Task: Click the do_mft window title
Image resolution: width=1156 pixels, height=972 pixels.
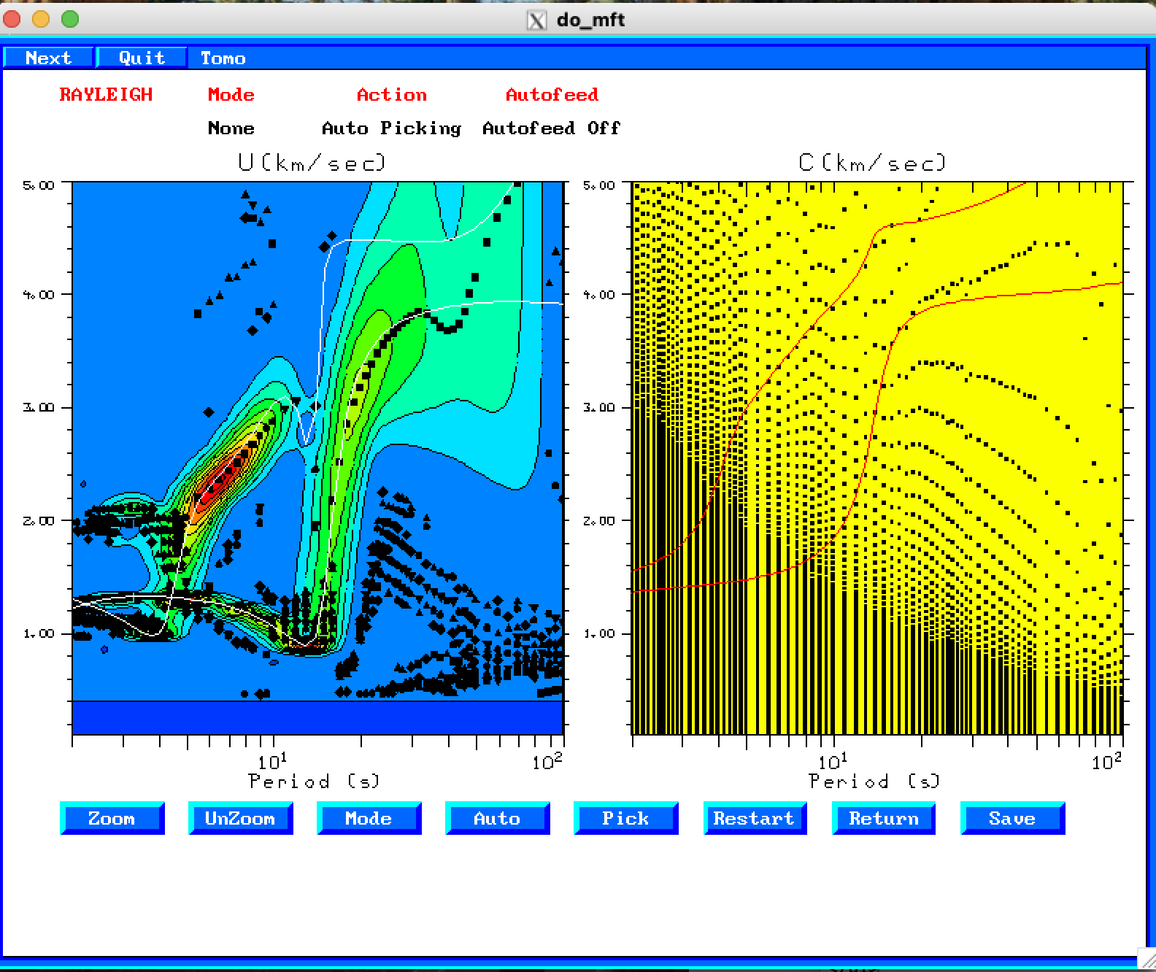Action: tap(590, 20)
